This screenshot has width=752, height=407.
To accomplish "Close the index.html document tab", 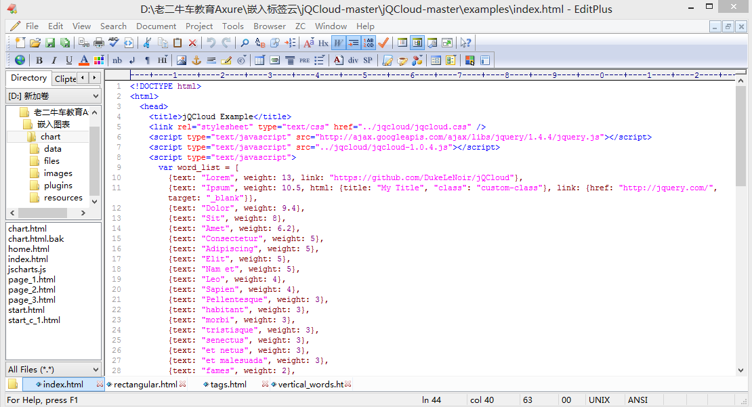I will pos(100,384).
